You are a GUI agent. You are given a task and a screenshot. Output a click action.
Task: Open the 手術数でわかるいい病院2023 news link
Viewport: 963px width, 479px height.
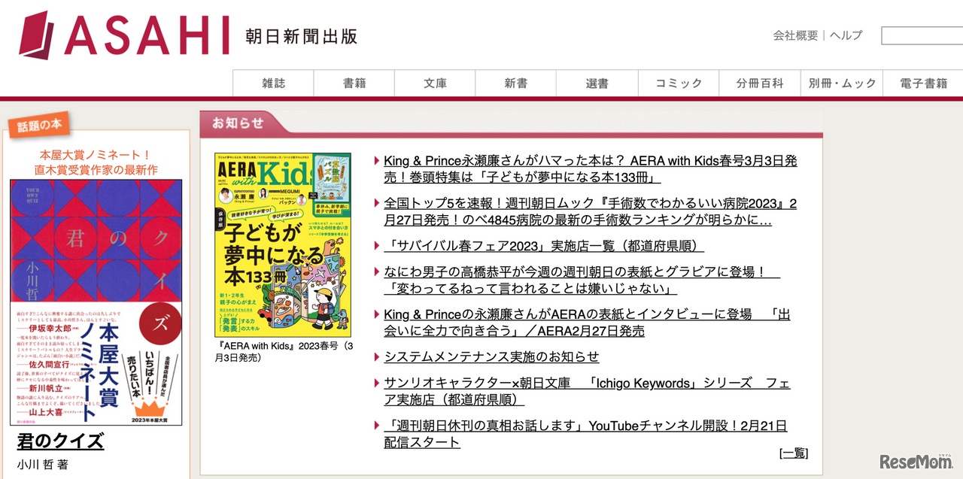tap(591, 212)
